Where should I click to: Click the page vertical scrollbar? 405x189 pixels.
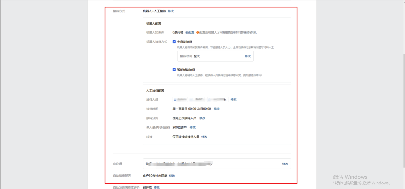(404, 110)
